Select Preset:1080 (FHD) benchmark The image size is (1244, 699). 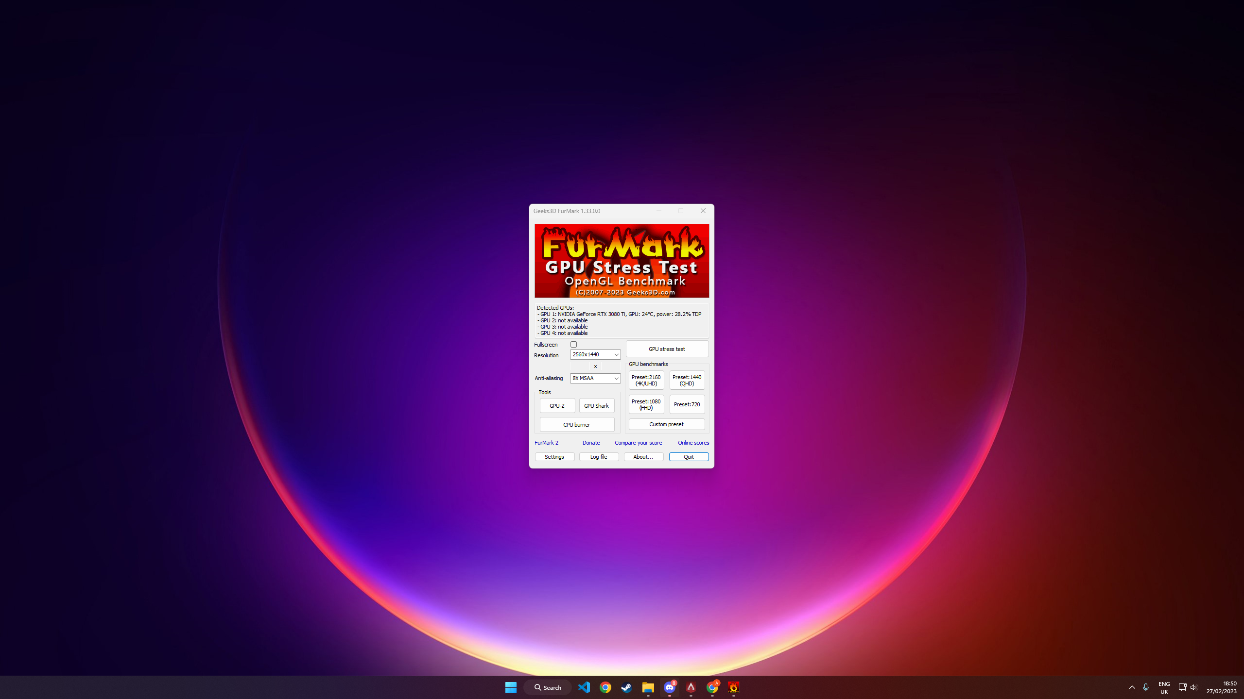click(x=646, y=404)
